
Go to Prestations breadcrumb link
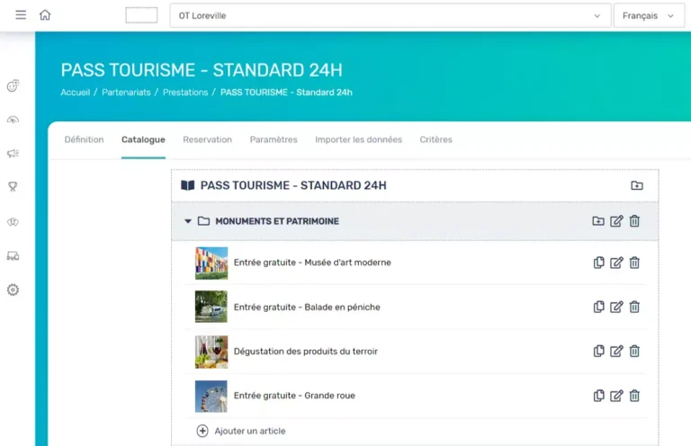pos(185,93)
